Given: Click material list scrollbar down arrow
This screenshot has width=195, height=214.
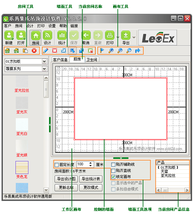Looking at the screenshot, I should (x=46, y=190).
